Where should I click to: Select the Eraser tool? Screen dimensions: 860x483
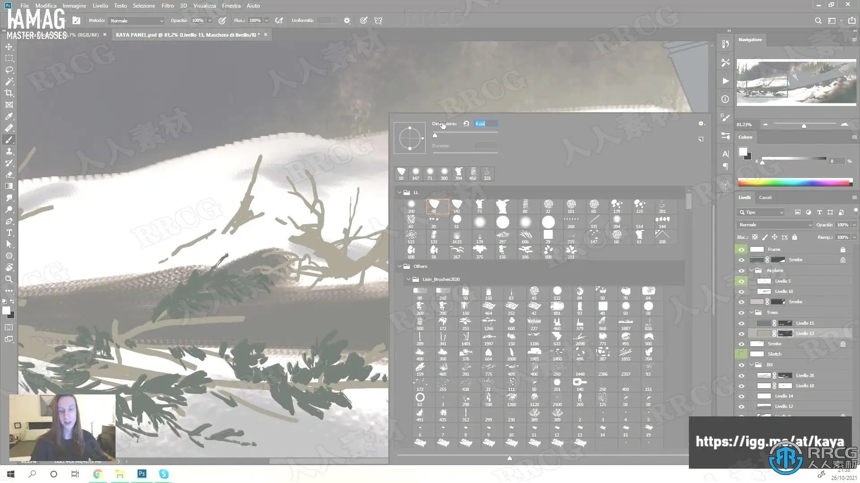click(x=9, y=175)
